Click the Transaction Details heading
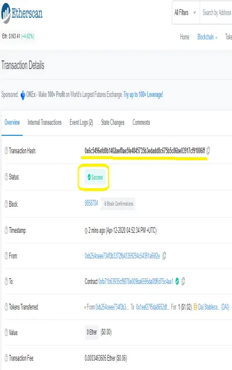The width and height of the screenshot is (232, 370). point(23,65)
